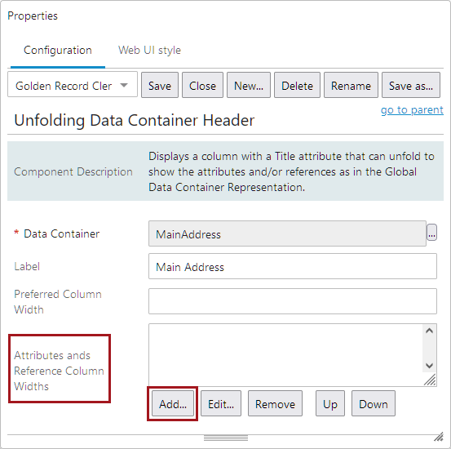This screenshot has height=449, width=451.
Task: Click the Label input field
Action: coord(293,266)
